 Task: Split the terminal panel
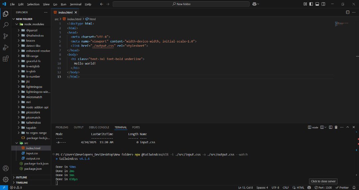pos(331,127)
